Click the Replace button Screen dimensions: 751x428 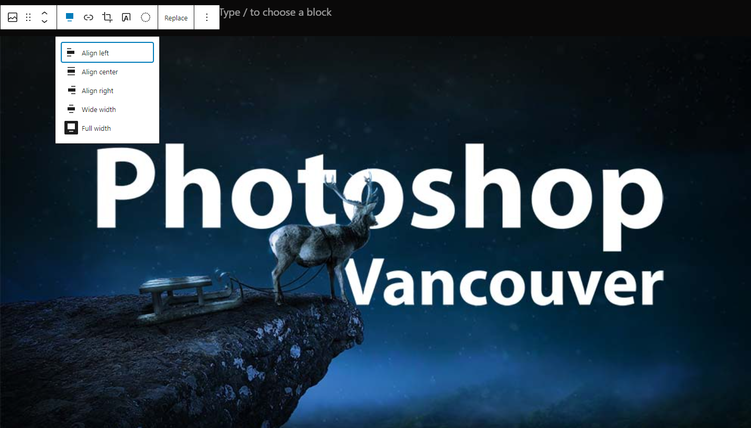coord(176,18)
